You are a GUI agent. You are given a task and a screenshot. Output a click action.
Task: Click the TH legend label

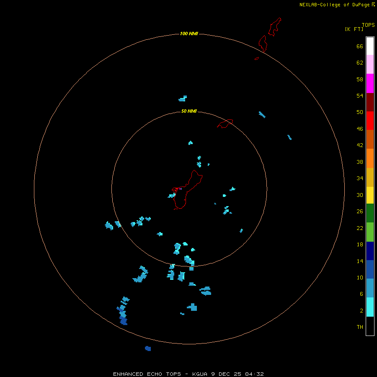click(x=360, y=327)
